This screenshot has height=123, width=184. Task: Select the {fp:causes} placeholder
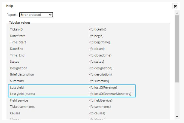tap(97, 113)
